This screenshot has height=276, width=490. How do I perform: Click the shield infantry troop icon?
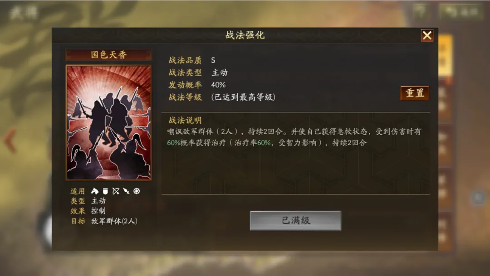point(105,191)
